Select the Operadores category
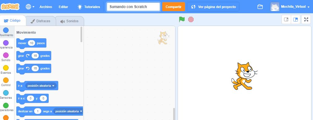This screenshot has height=120, width=313. pyautogui.click(x=6, y=107)
